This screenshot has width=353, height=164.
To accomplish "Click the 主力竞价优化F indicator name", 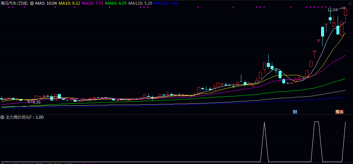I will coord(20,117).
